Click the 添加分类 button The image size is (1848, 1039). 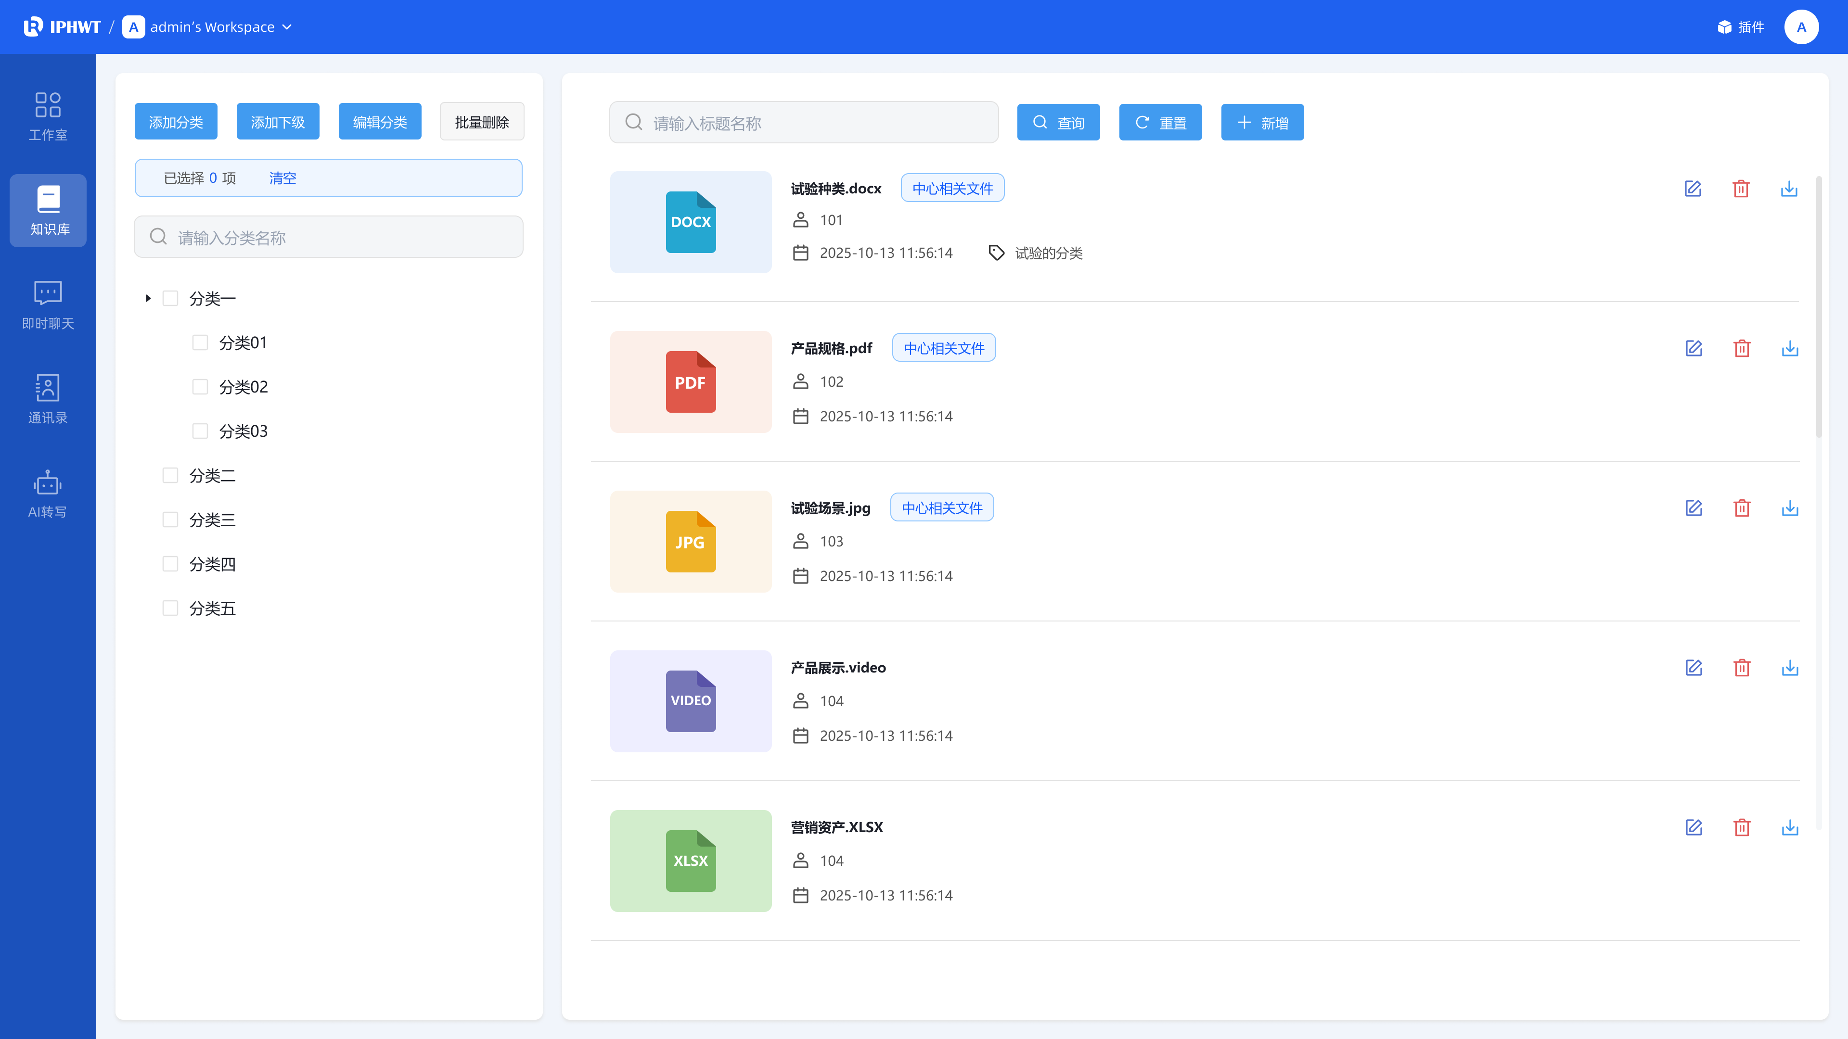176,122
